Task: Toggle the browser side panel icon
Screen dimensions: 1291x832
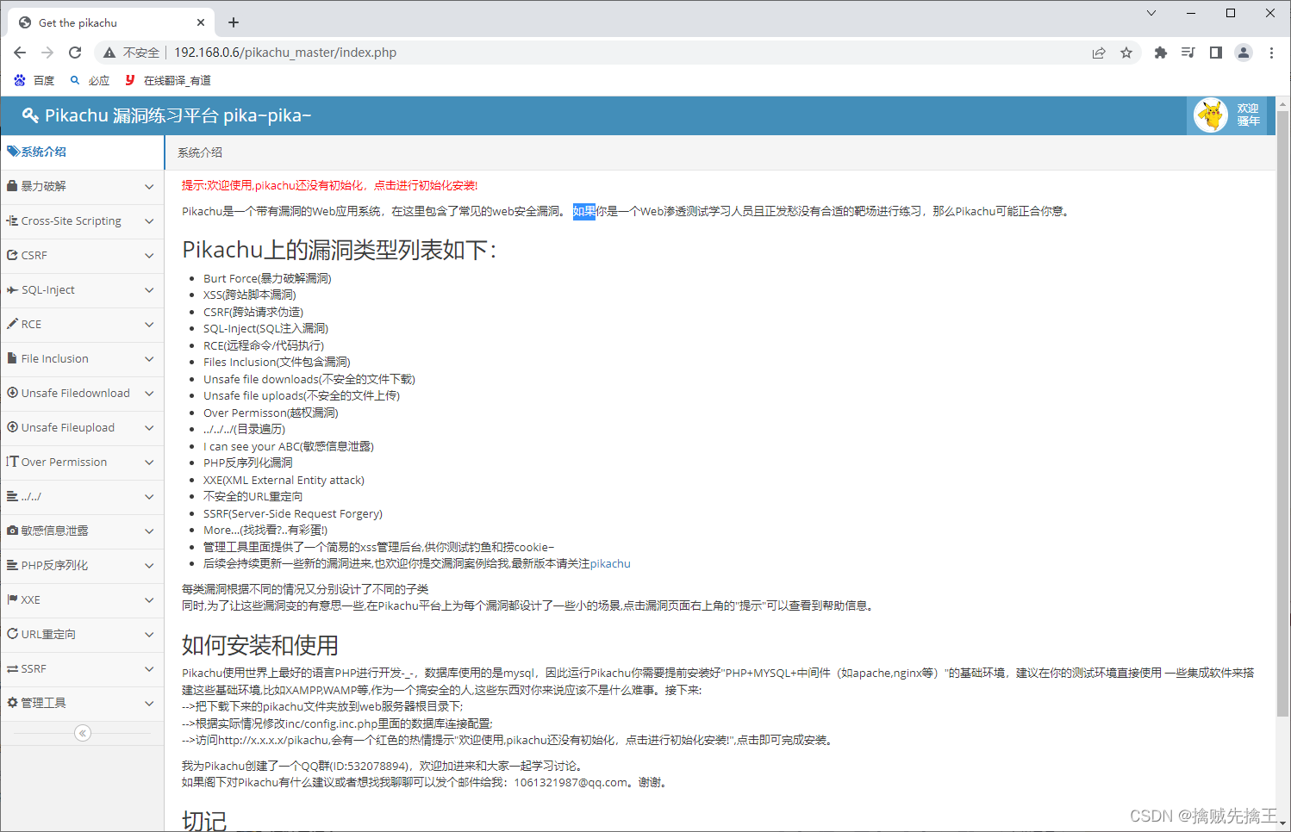Action: coord(1216,53)
